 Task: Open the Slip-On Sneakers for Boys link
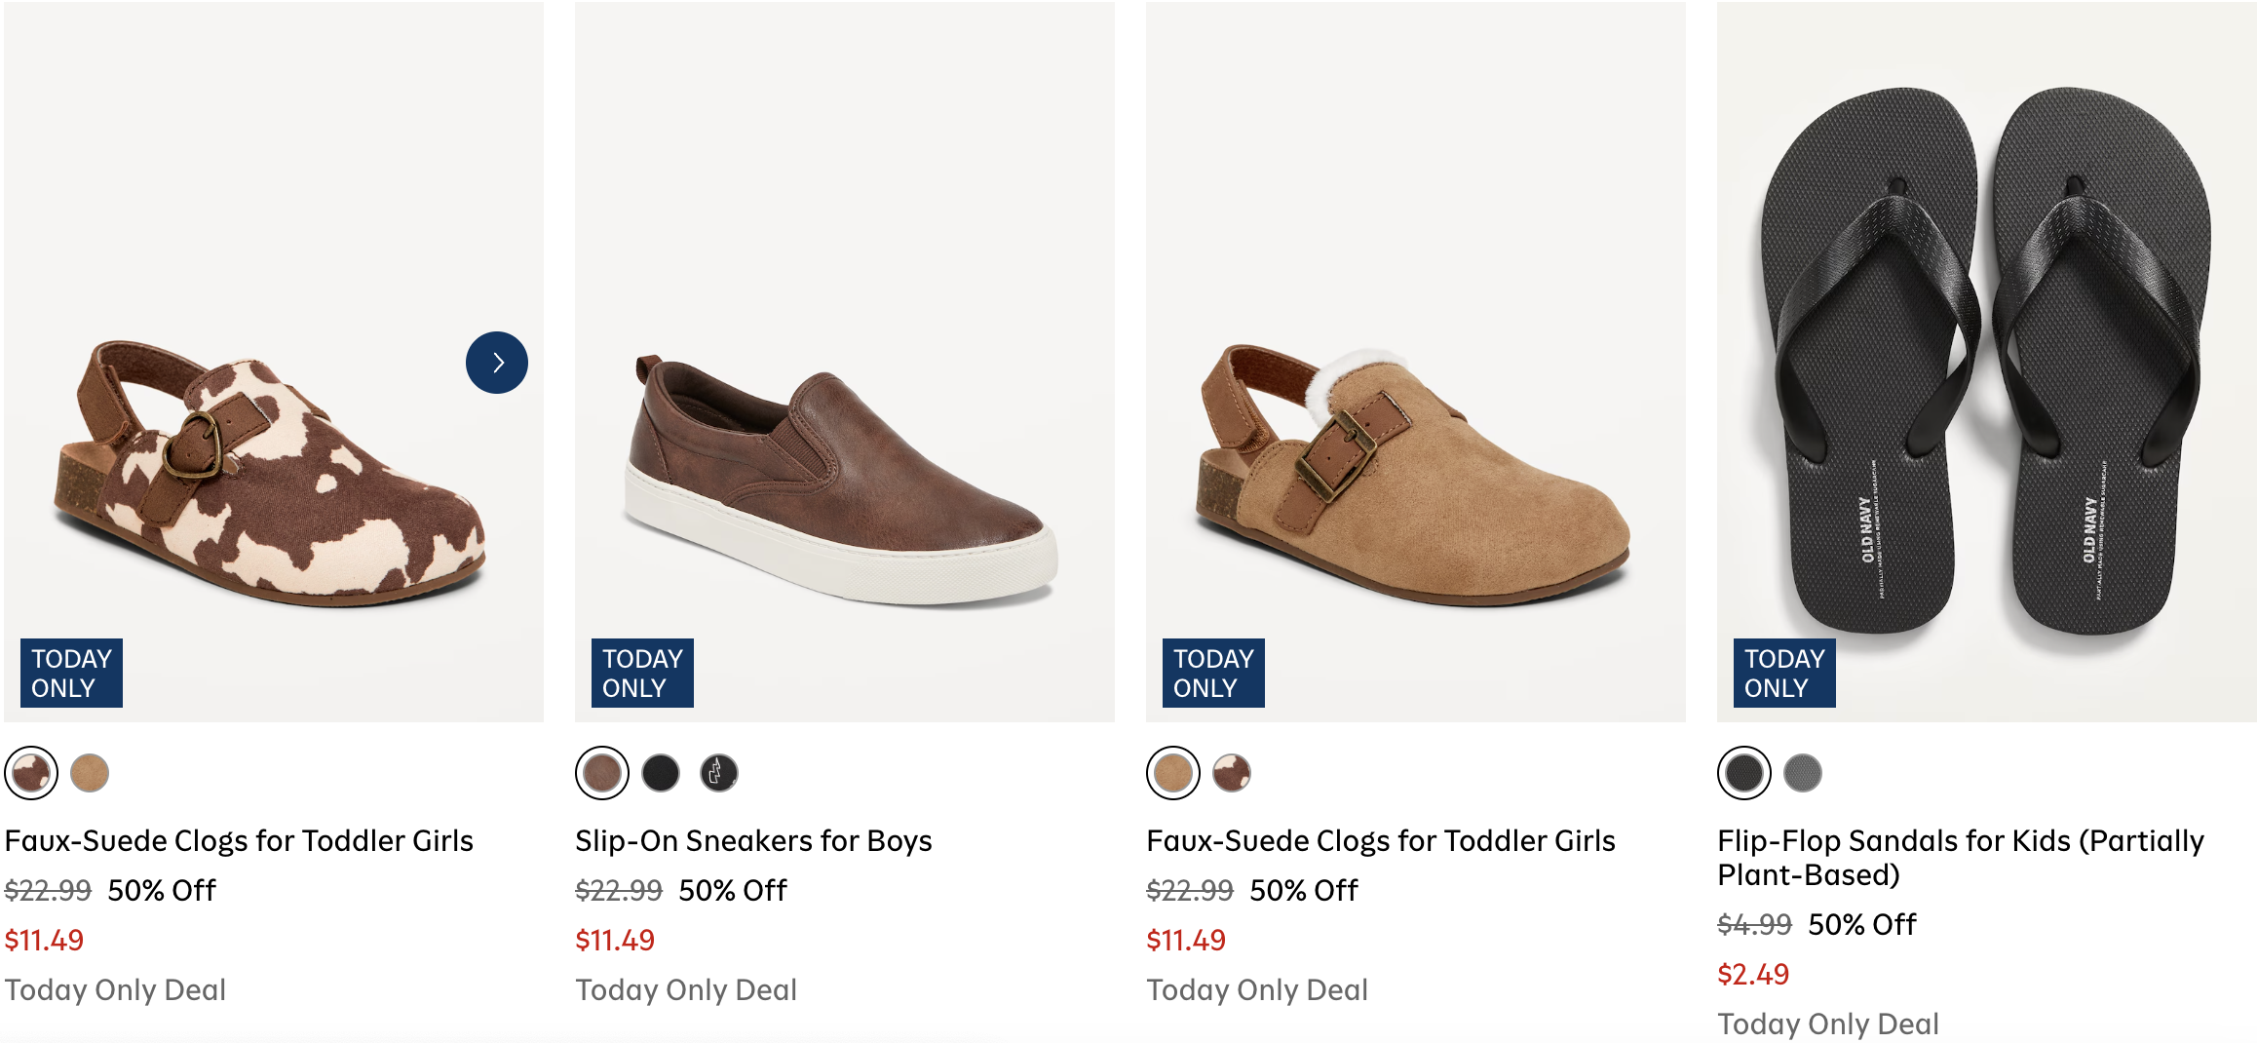click(x=753, y=840)
